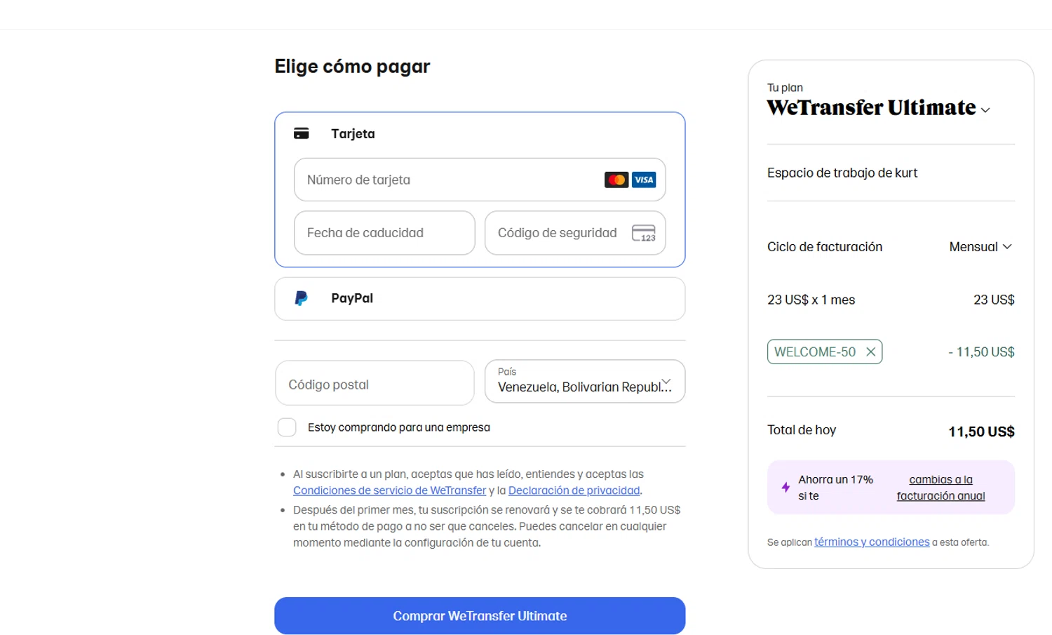The height and width of the screenshot is (635, 1052).
Task: Click the Mastercard logo in card field
Action: click(x=616, y=180)
